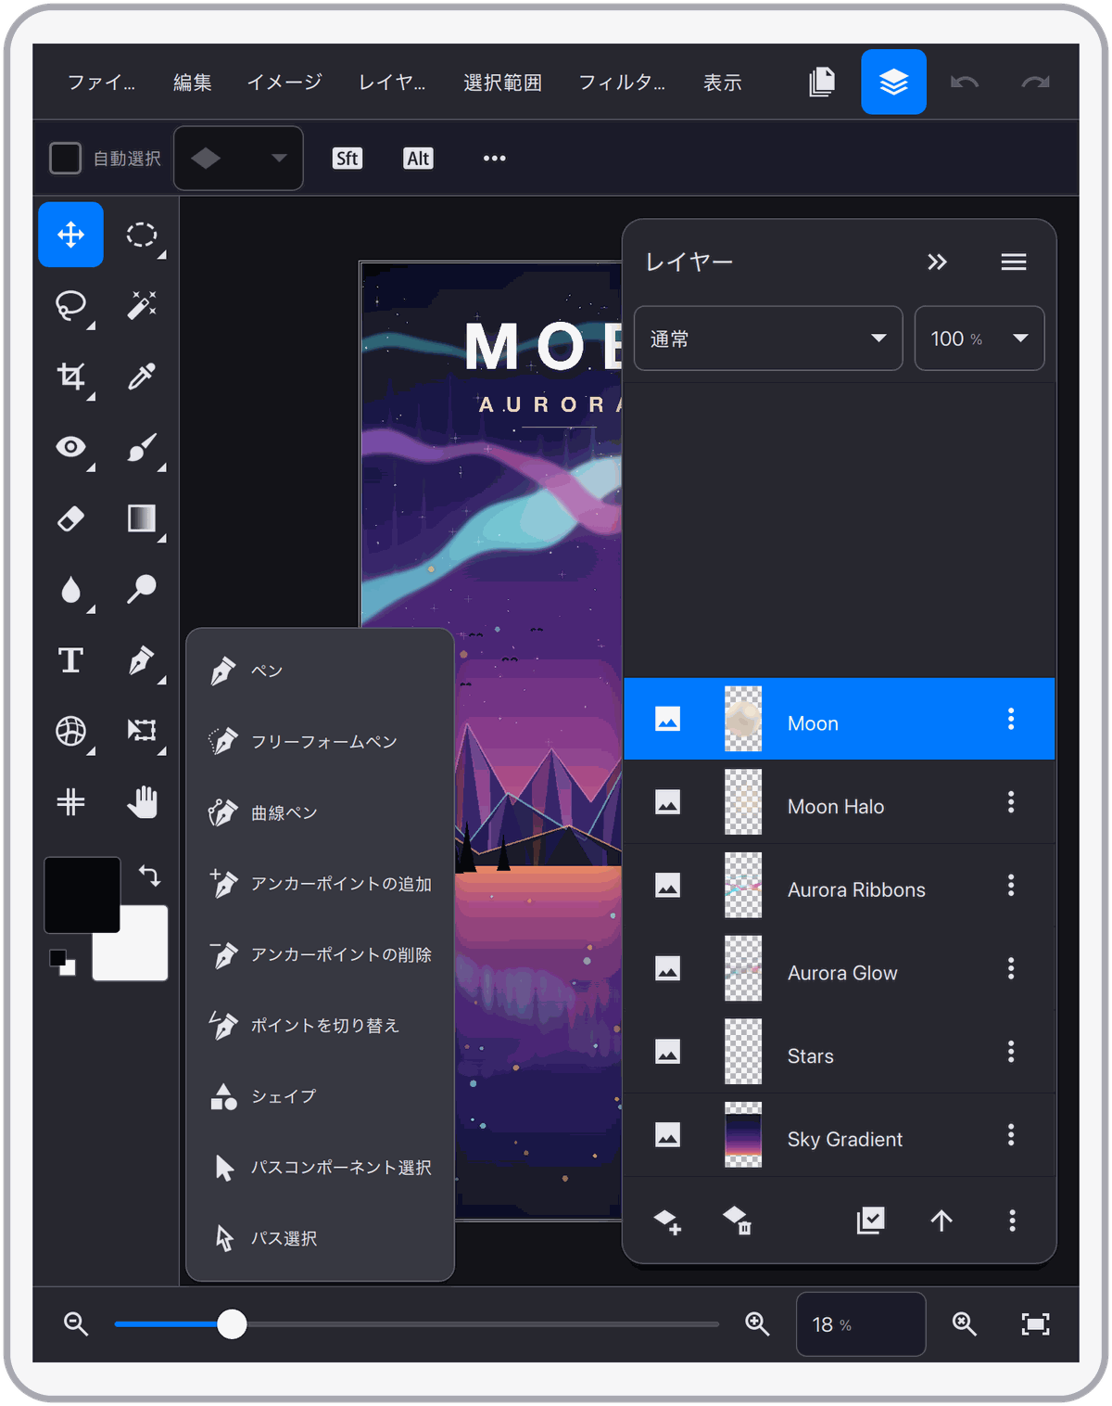1112x1406 pixels.
Task: Select the Magic Wand tool
Action: pyautogui.click(x=142, y=305)
